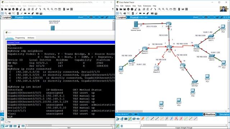
Task: Click the Branch-2 router in the topology
Action: (x=157, y=68)
